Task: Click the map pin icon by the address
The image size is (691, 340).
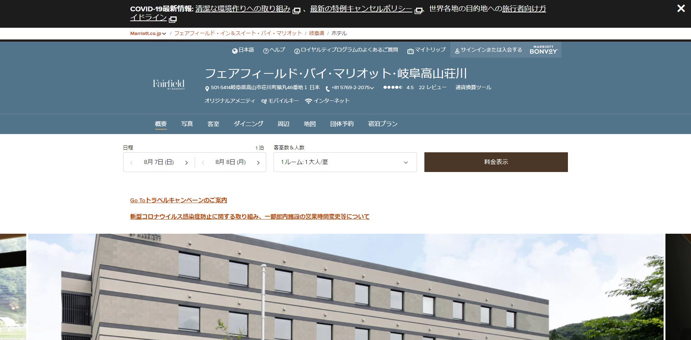Action: click(207, 88)
